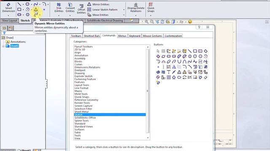Pick the Centerline button in Buttons grid
The width and height of the screenshot is (270, 151).
[x=163, y=67]
